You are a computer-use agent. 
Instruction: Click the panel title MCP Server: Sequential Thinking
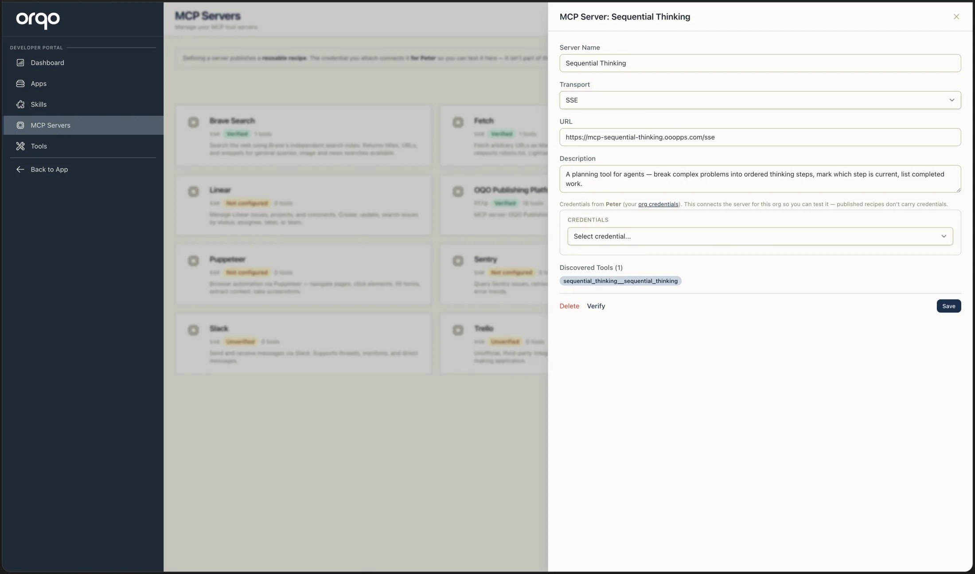click(x=624, y=17)
